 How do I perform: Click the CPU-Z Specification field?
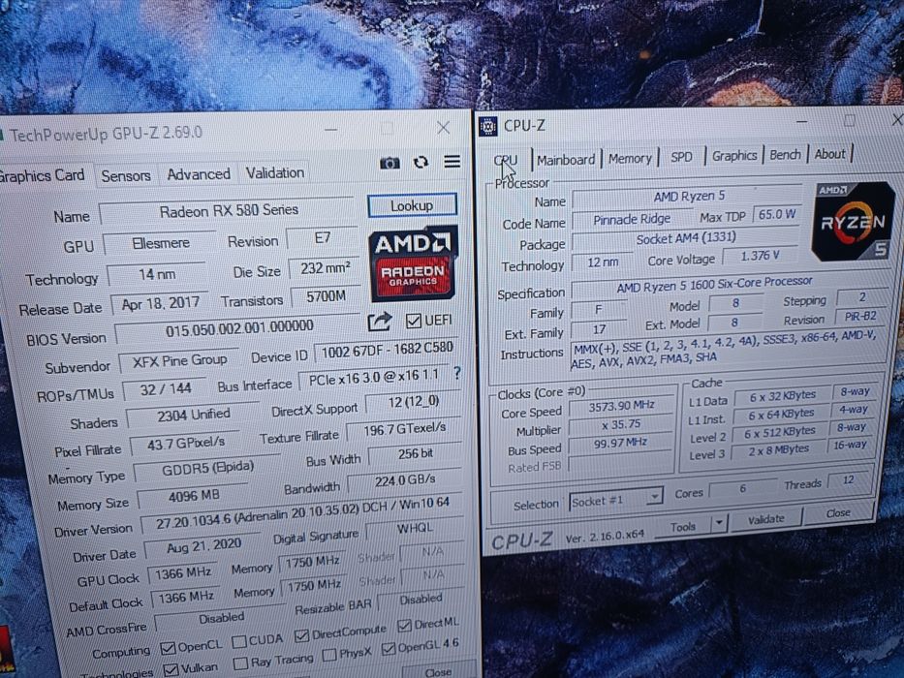pos(729,284)
